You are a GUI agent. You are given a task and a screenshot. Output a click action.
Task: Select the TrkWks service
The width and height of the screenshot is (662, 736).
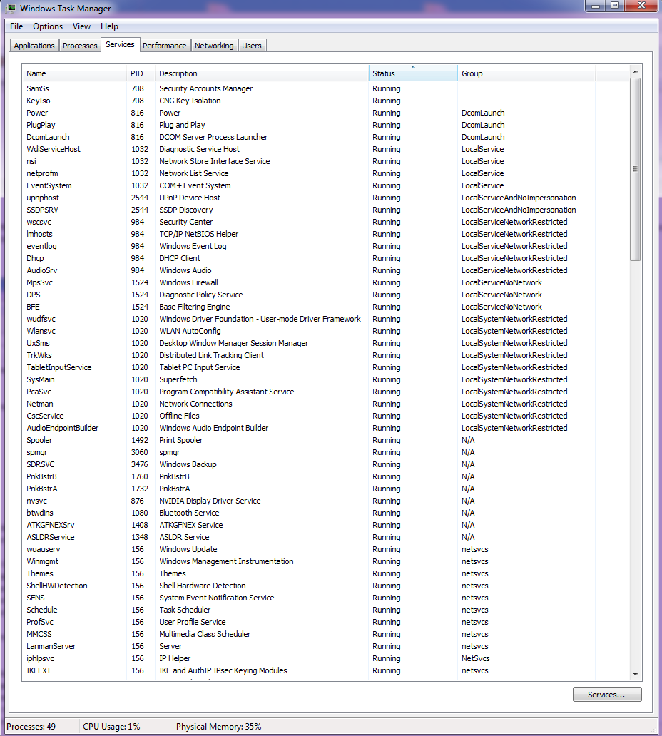[x=325, y=355]
